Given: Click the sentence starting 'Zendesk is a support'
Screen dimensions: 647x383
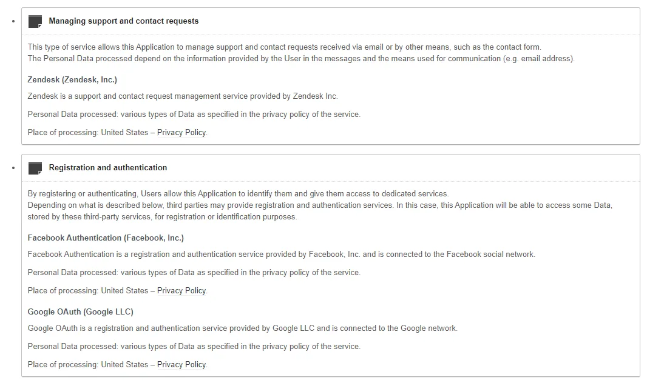Looking at the screenshot, I should point(183,96).
